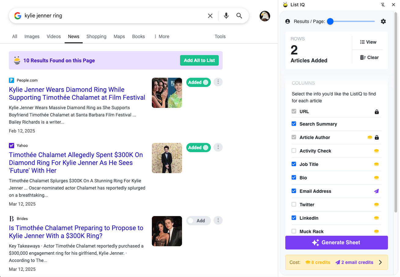400x277 pixels.
Task: Open the Books tab
Action: click(x=139, y=36)
